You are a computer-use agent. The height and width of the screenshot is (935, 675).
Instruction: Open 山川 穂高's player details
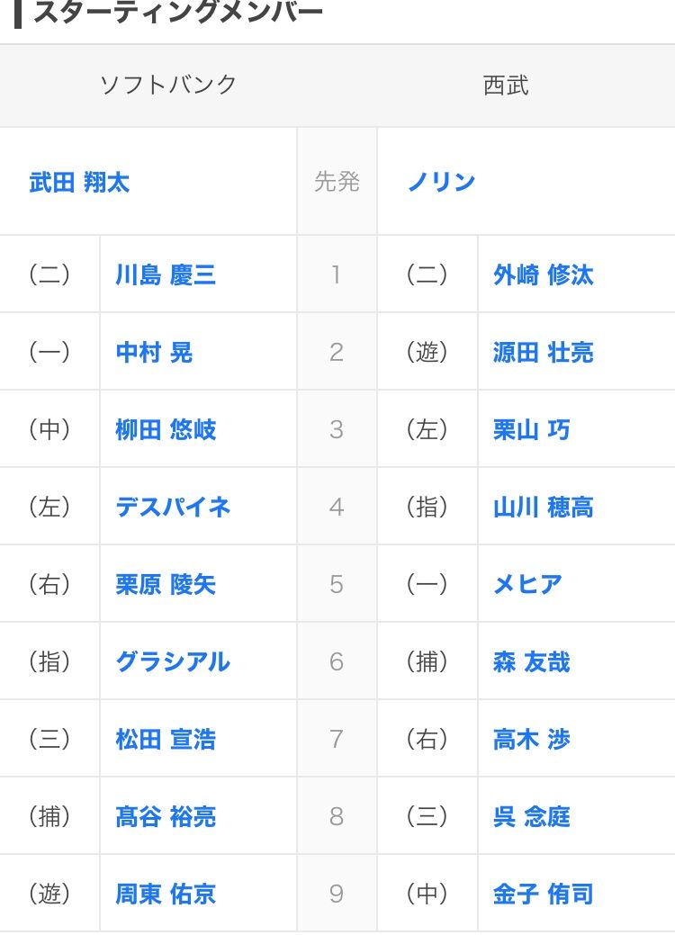point(543,507)
